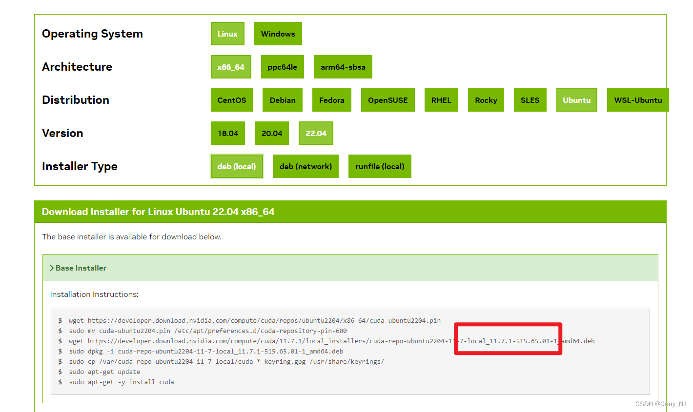Pick the WSL-Ubuntu distribution button
This screenshot has width=693, height=412.
click(638, 100)
